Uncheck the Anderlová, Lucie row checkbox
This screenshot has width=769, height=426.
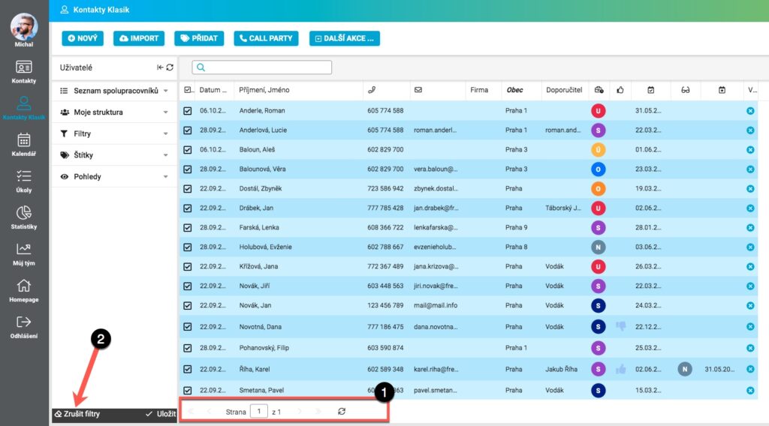(x=188, y=130)
